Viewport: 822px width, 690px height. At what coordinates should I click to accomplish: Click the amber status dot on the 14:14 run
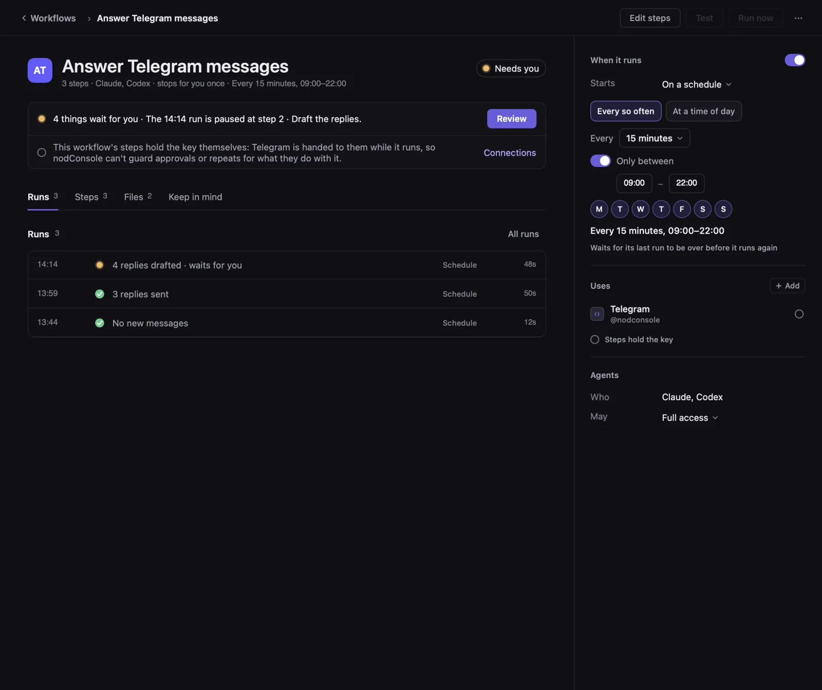click(100, 265)
